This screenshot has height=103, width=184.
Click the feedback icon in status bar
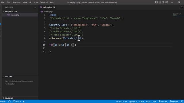click(181, 101)
